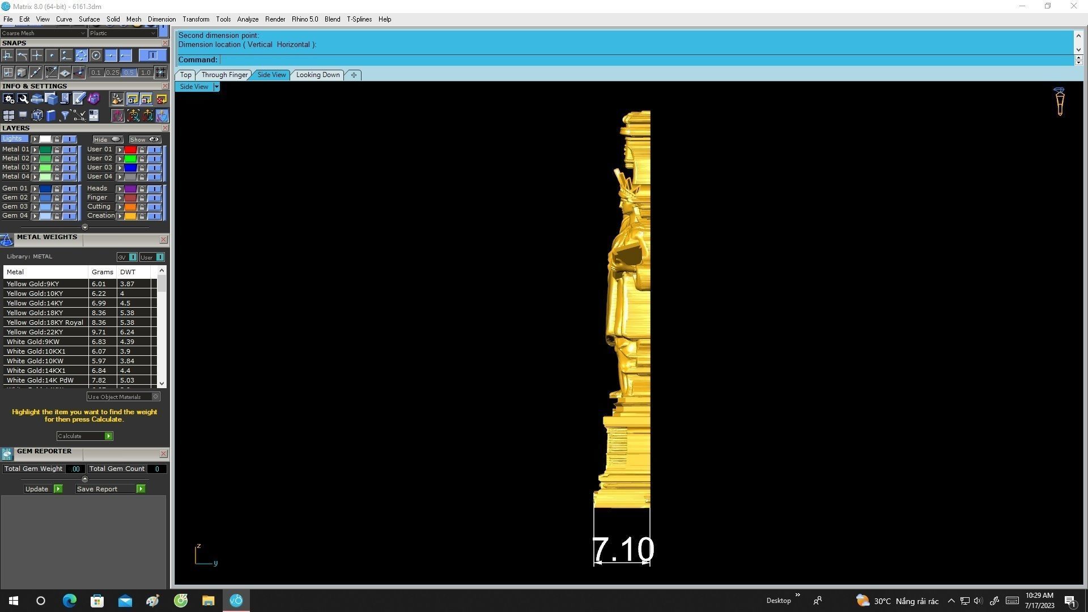Open the Dimension menu
1088x612 pixels.
161,19
